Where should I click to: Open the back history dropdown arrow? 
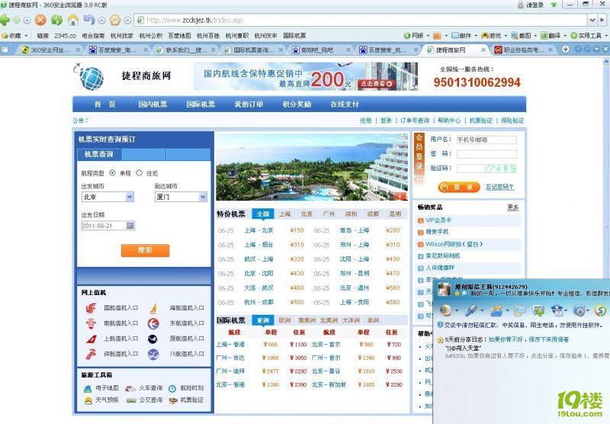27,20
